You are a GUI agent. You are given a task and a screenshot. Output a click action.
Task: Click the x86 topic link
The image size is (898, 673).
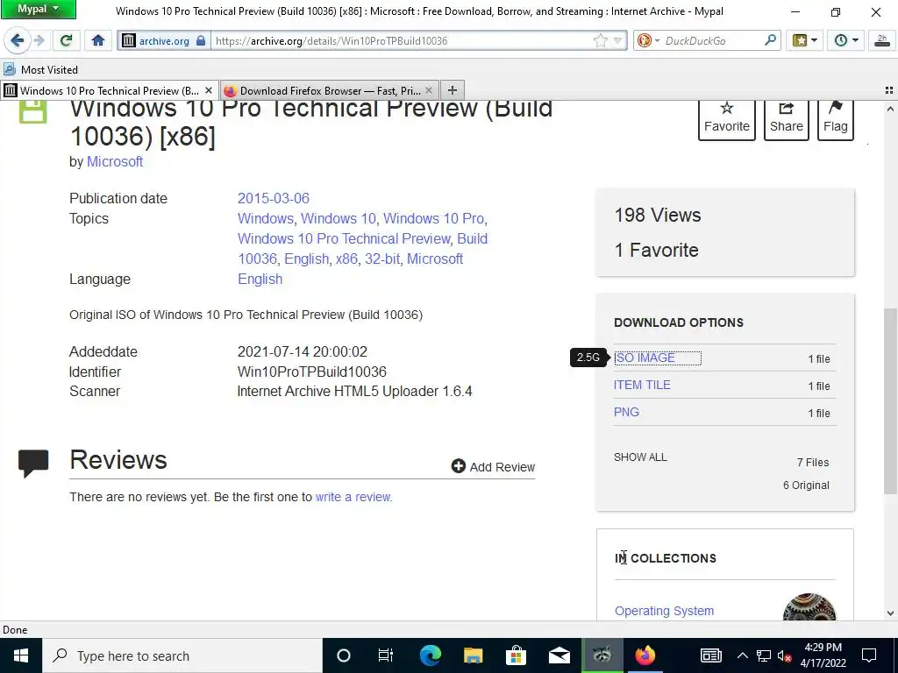click(x=346, y=259)
